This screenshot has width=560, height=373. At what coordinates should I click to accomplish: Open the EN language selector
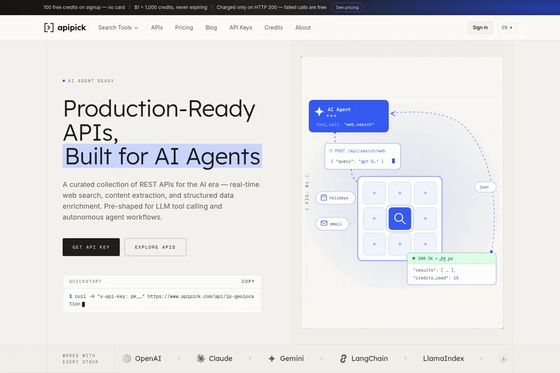click(x=507, y=27)
